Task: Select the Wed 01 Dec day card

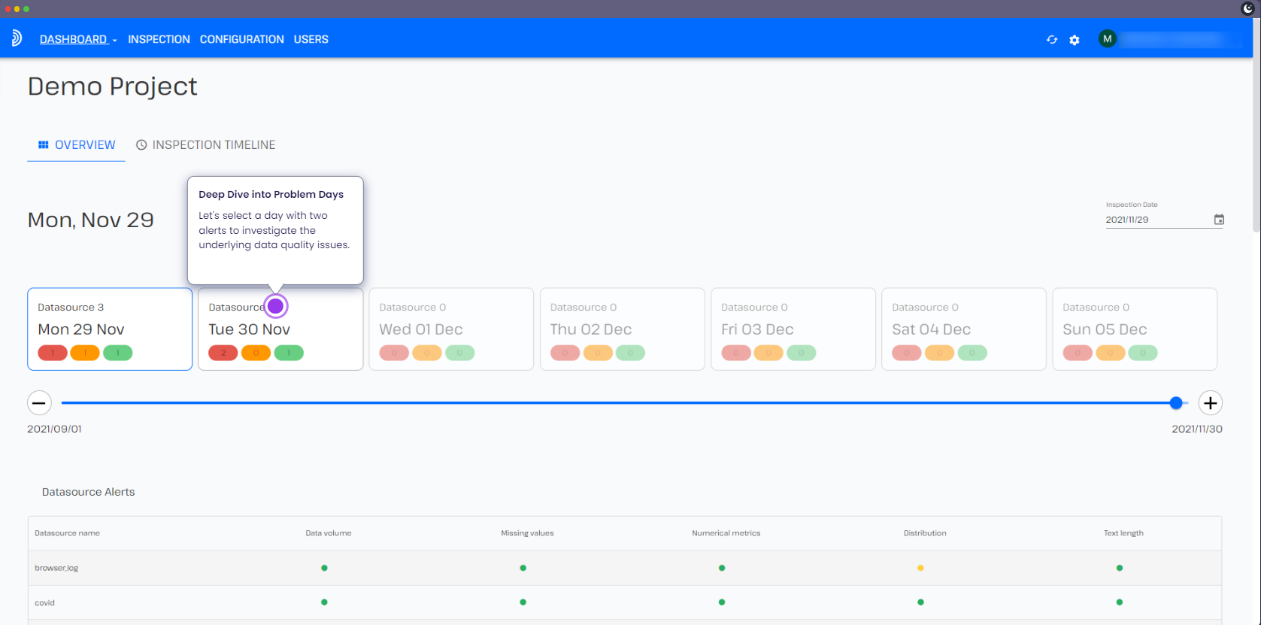Action: [451, 329]
